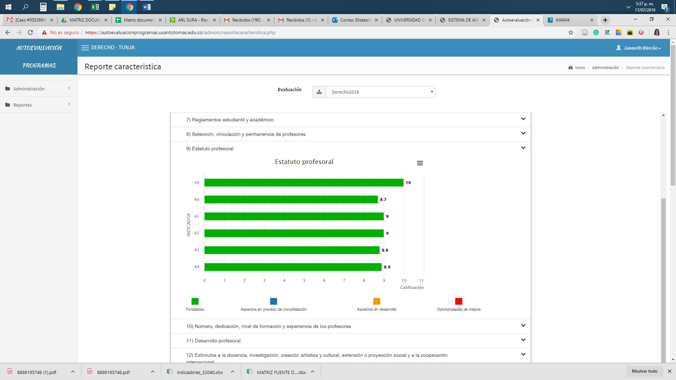Click the No es seguro warning icon
The width and height of the screenshot is (676, 380).
point(44,32)
